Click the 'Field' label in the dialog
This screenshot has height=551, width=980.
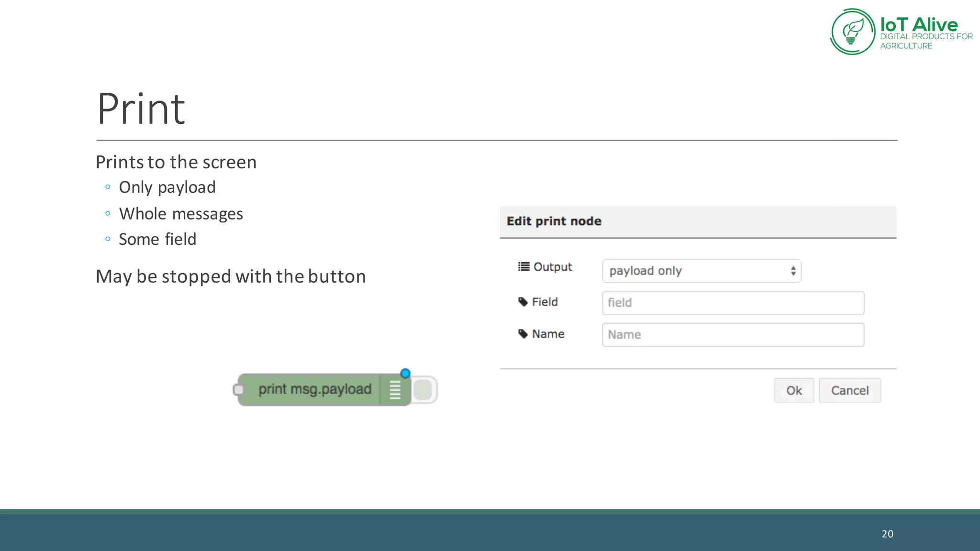tap(545, 302)
